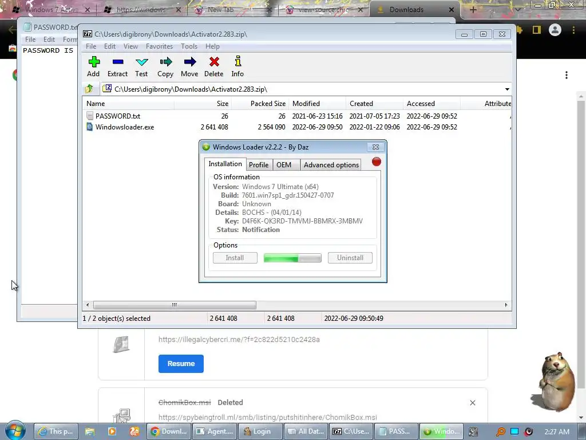Click the Windows Loader title bar icon
The width and height of the screenshot is (586, 440).
point(206,147)
